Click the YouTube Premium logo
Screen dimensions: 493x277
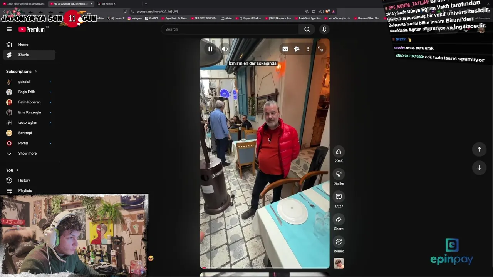point(32,29)
